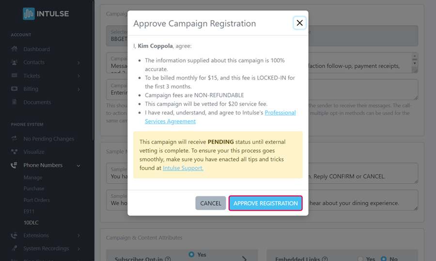The height and width of the screenshot is (261, 436).
Task: Collapse the Phone Numbers submenu chevron
Action: click(78, 166)
